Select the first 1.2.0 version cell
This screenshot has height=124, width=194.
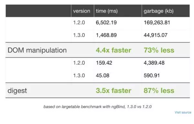79,23
